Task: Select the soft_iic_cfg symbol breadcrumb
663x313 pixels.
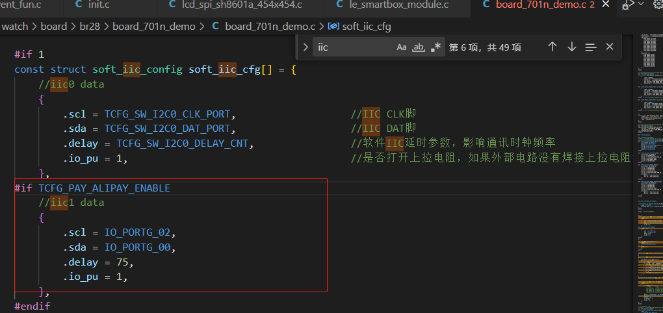Action: 367,27
